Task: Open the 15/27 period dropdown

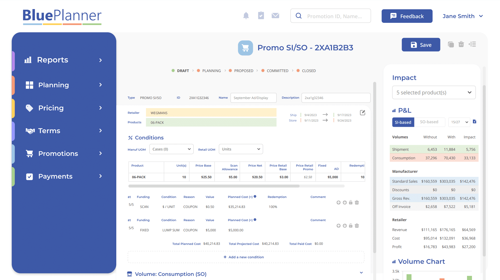Action: point(459,122)
